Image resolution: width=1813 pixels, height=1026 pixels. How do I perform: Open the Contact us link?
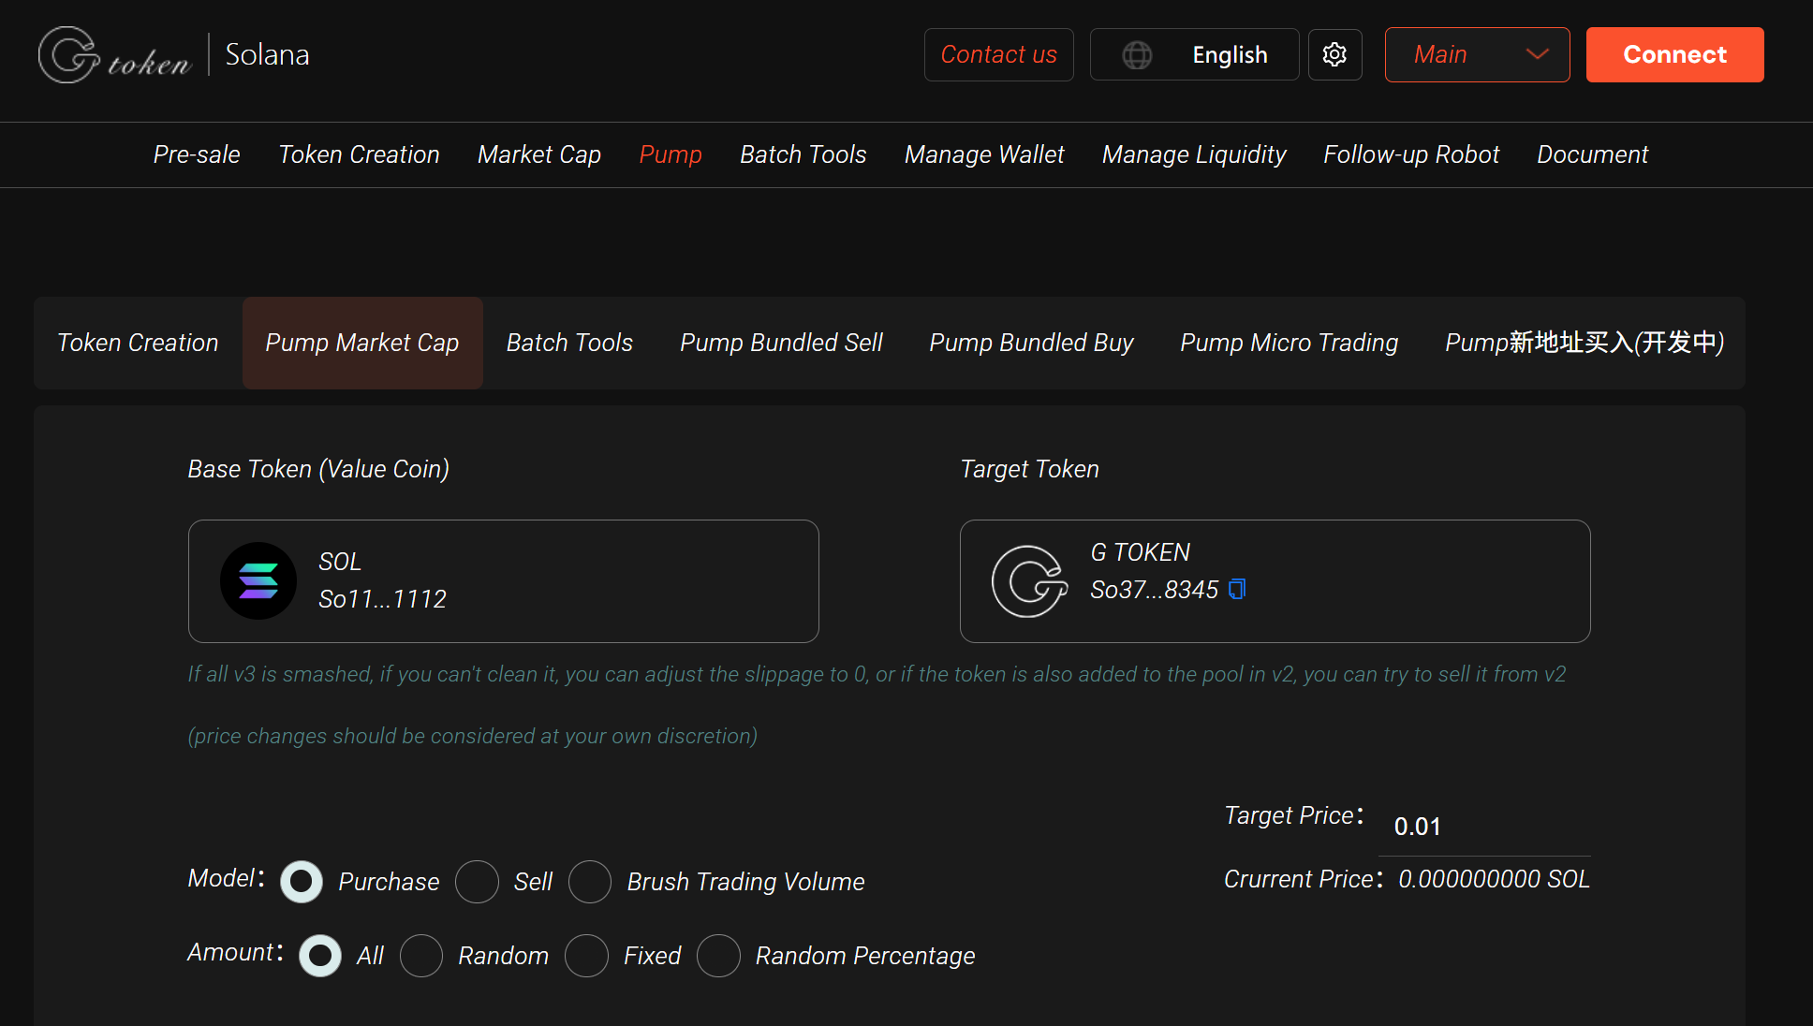click(x=998, y=54)
